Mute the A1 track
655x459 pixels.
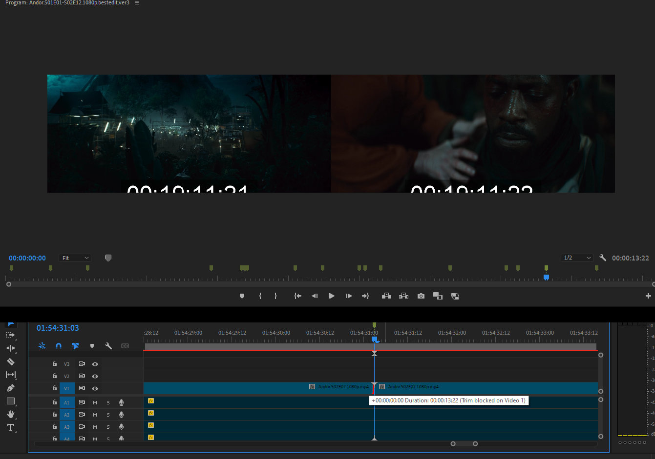point(95,402)
